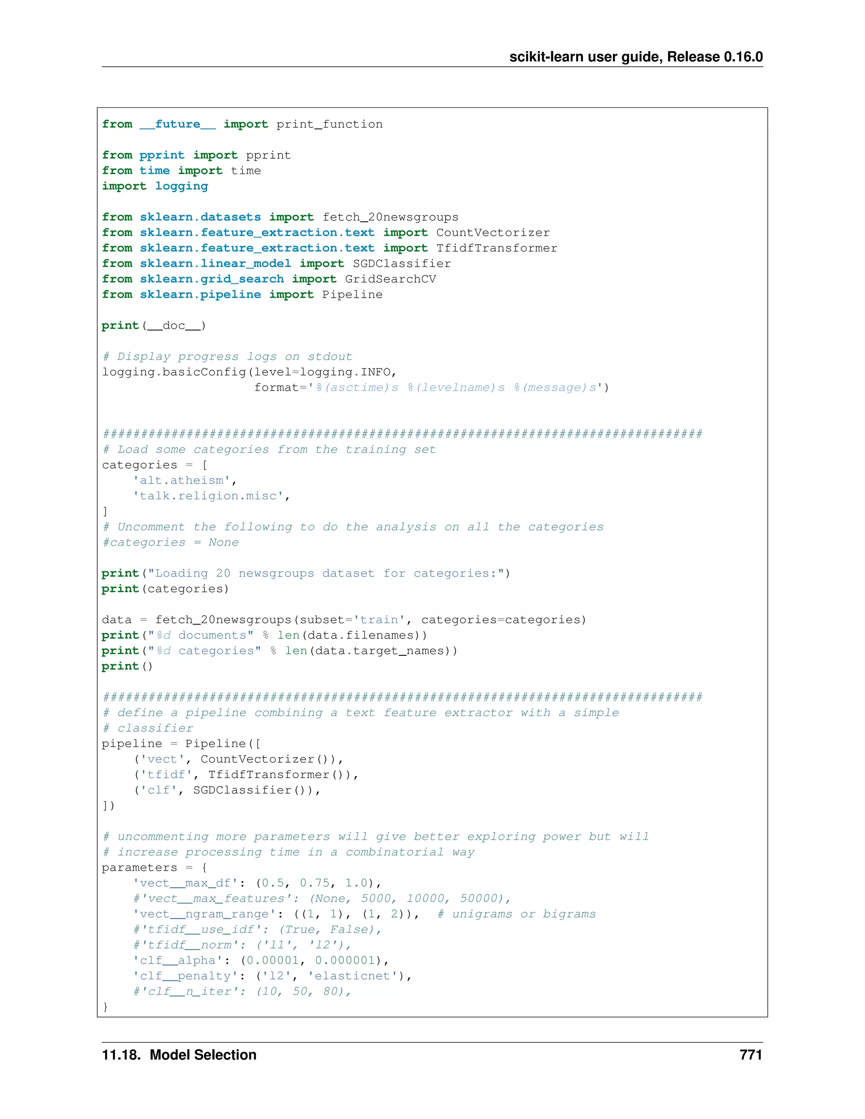The image size is (865, 1119).
Task: Click the footer text '11.18. Model Selection'
Action: [x=180, y=1055]
